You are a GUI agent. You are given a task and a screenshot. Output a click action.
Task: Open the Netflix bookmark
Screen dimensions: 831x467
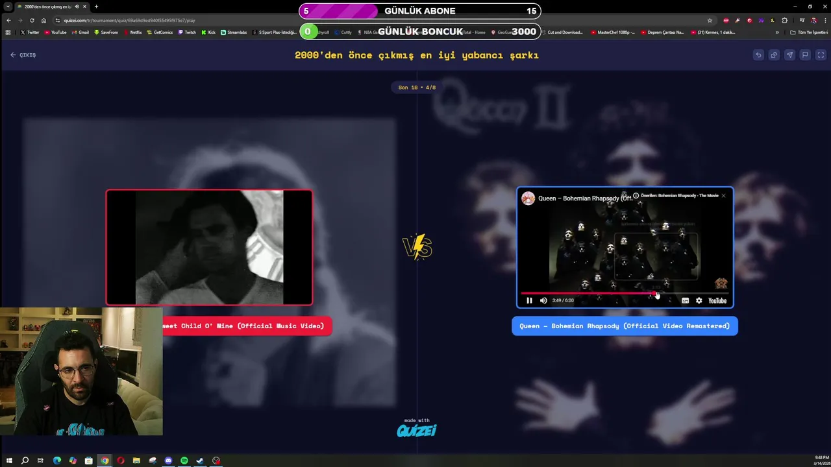click(x=132, y=32)
